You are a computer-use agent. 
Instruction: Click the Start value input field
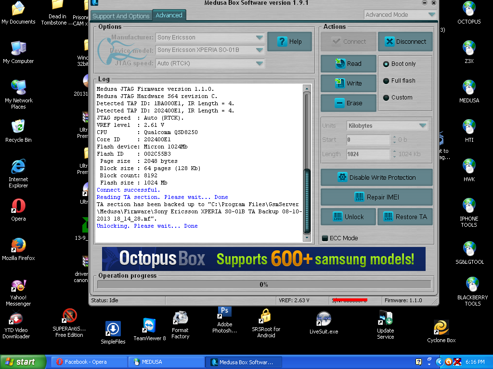click(368, 140)
